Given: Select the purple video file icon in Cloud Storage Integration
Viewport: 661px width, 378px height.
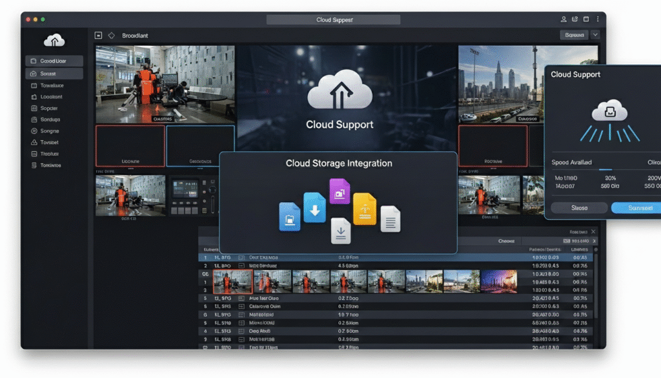Looking at the screenshot, I should (340, 190).
